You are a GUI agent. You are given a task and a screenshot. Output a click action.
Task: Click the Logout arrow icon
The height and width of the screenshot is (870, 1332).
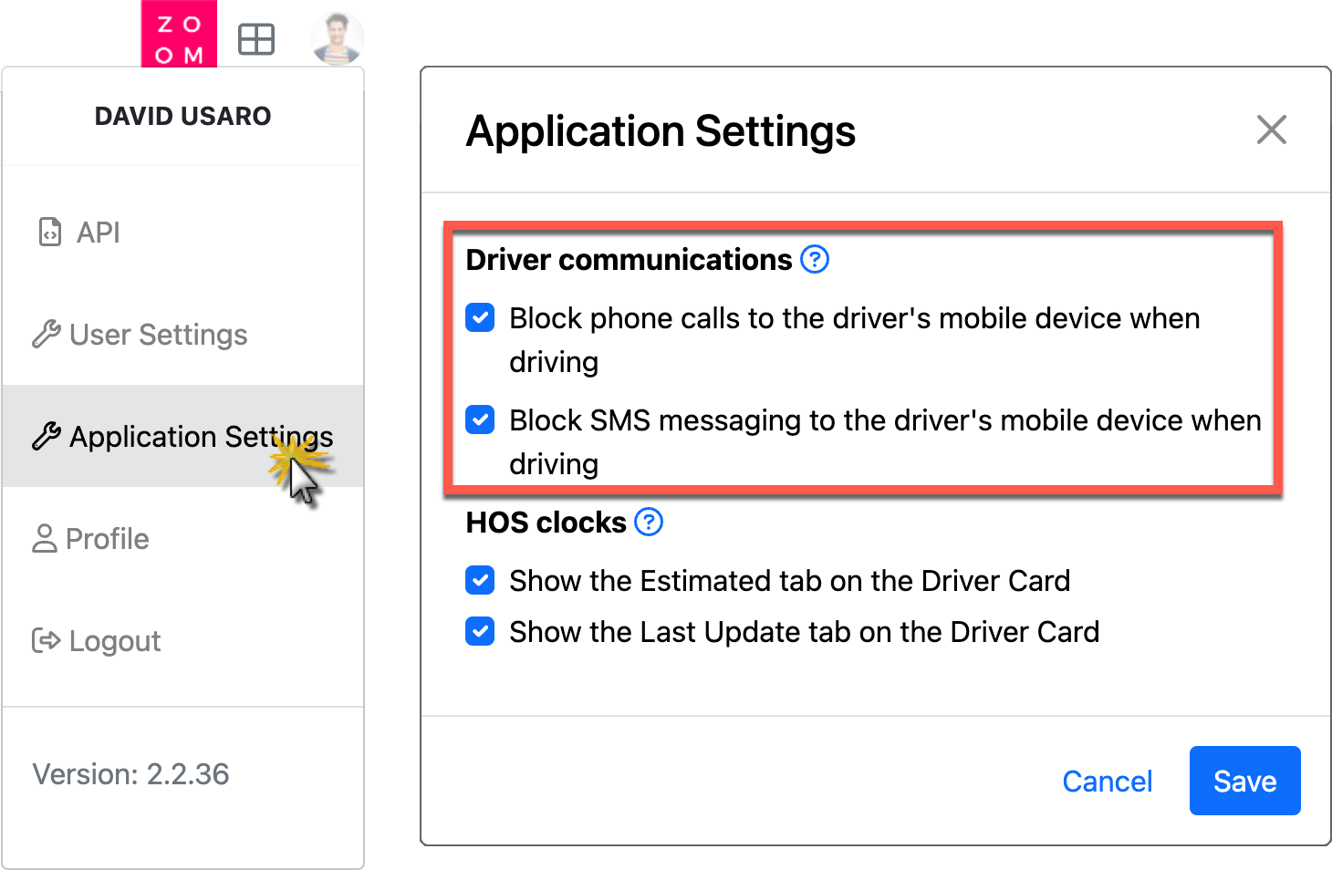click(47, 641)
